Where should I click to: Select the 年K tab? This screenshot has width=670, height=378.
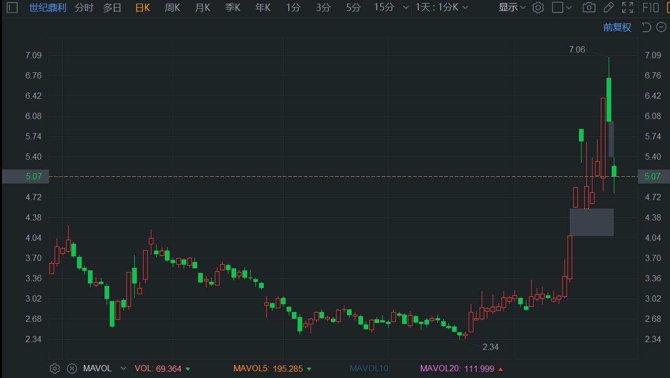tap(263, 8)
